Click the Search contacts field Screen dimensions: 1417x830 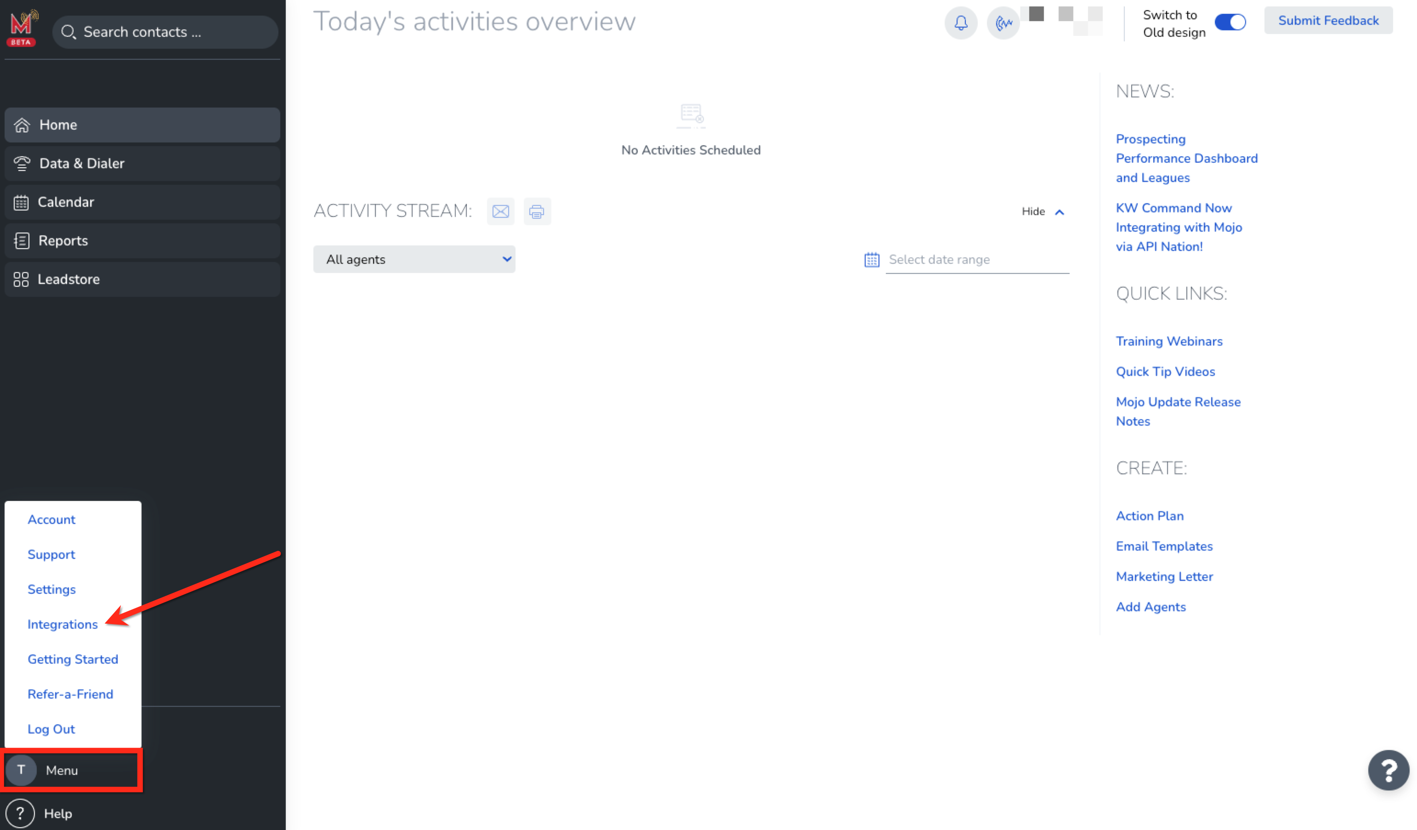point(165,32)
